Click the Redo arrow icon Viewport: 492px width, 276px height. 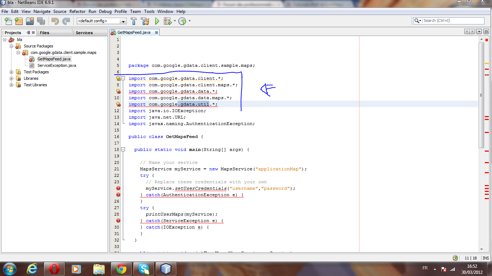click(x=66, y=21)
